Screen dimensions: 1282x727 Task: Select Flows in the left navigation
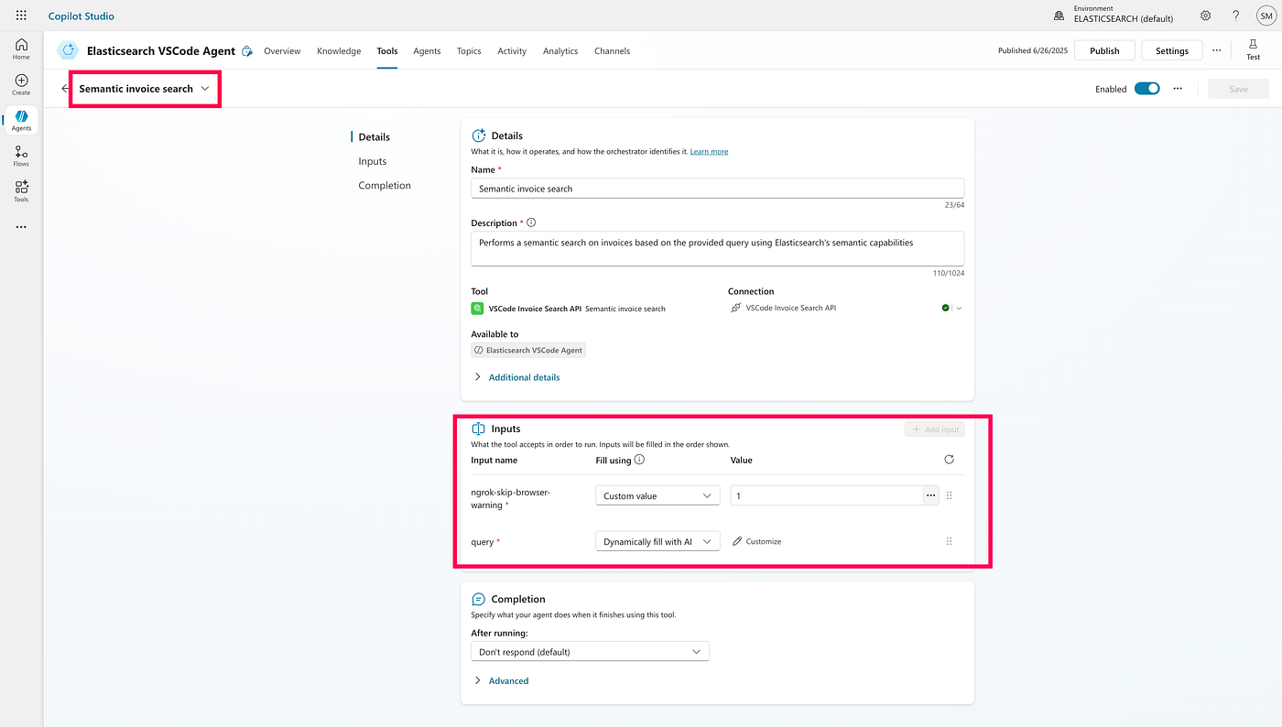click(20, 156)
